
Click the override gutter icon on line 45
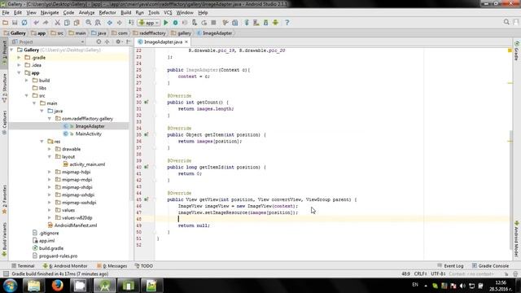pyautogui.click(x=147, y=199)
